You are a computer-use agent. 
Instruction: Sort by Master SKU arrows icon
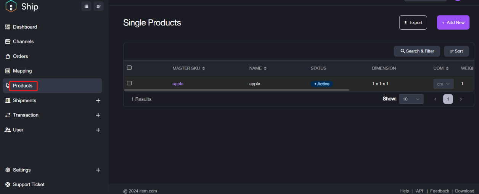click(x=204, y=68)
